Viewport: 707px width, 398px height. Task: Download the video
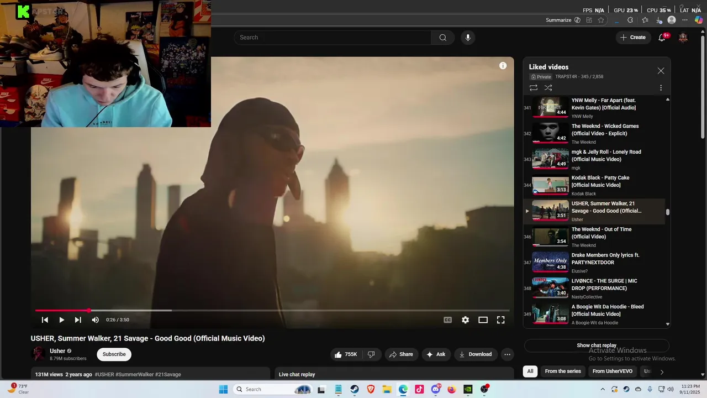pos(476,354)
